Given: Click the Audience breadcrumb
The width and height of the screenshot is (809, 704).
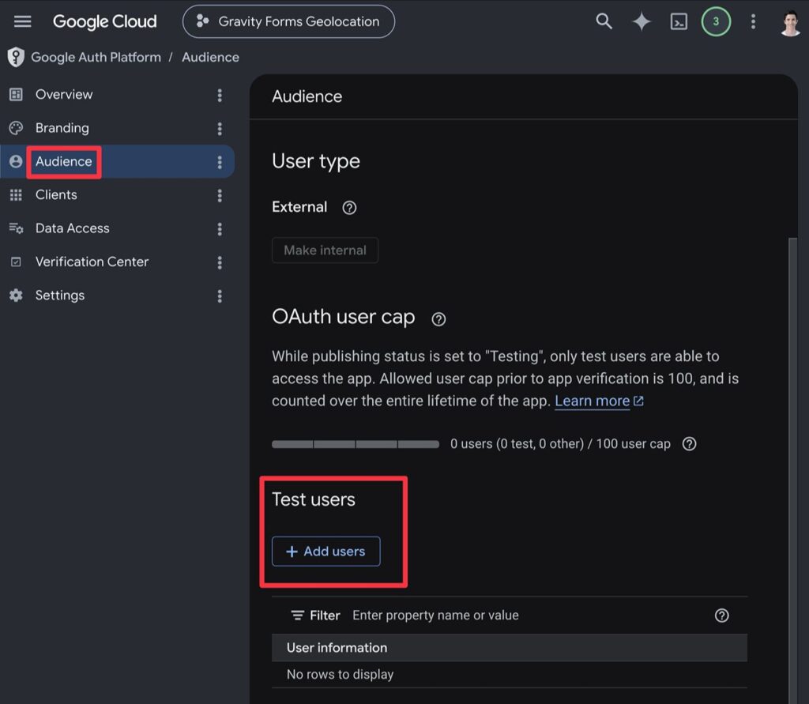Looking at the screenshot, I should coord(210,58).
